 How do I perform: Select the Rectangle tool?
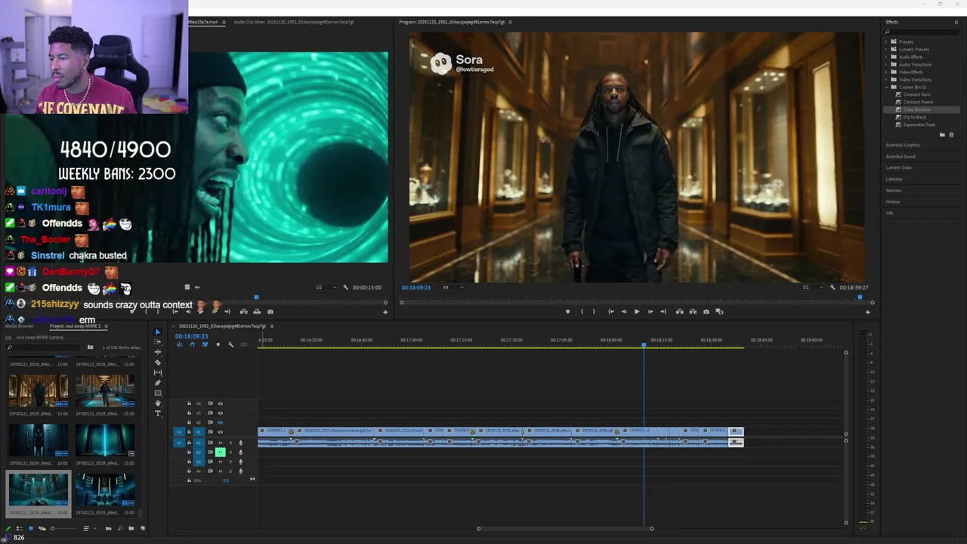click(x=157, y=393)
